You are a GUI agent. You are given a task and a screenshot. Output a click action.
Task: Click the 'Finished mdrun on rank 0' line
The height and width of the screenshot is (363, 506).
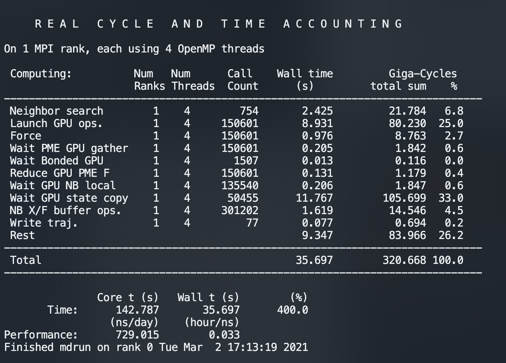(x=156, y=347)
